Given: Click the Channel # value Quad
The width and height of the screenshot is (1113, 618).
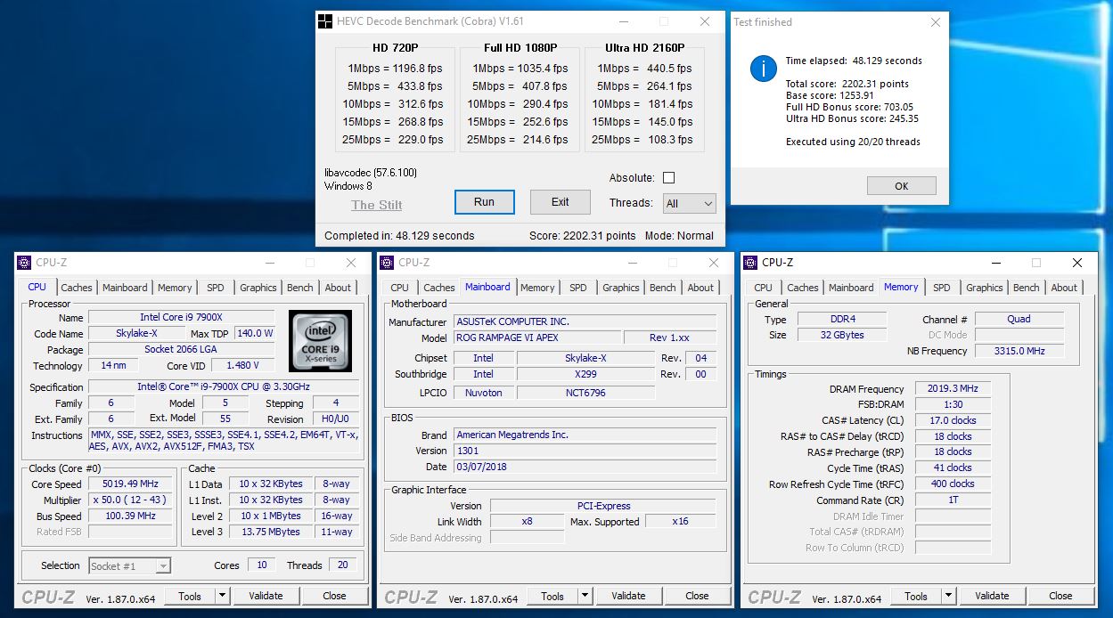Looking at the screenshot, I should [x=1019, y=319].
